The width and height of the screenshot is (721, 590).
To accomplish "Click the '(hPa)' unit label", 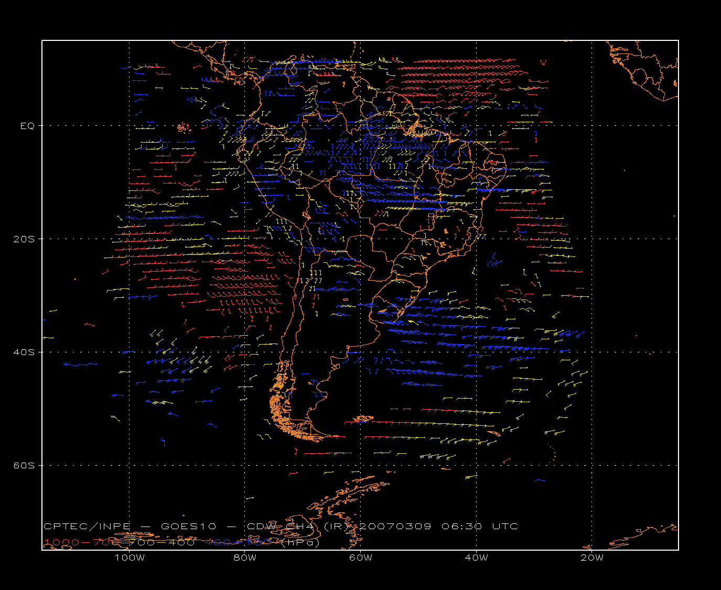I will tap(300, 542).
